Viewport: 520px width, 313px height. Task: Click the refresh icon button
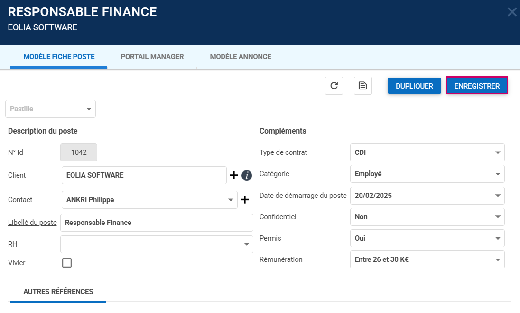pos(334,86)
